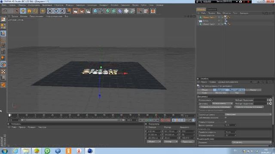Click the red record keyframe button
Viewport: 275px width, 154px height.
point(162,120)
